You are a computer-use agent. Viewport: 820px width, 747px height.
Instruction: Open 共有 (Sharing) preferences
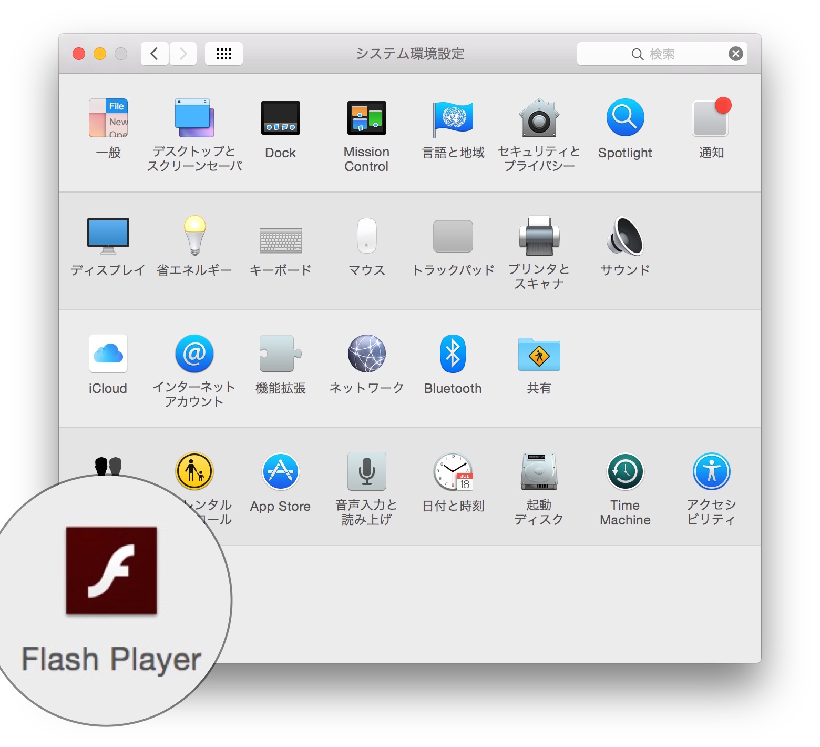pos(539,354)
